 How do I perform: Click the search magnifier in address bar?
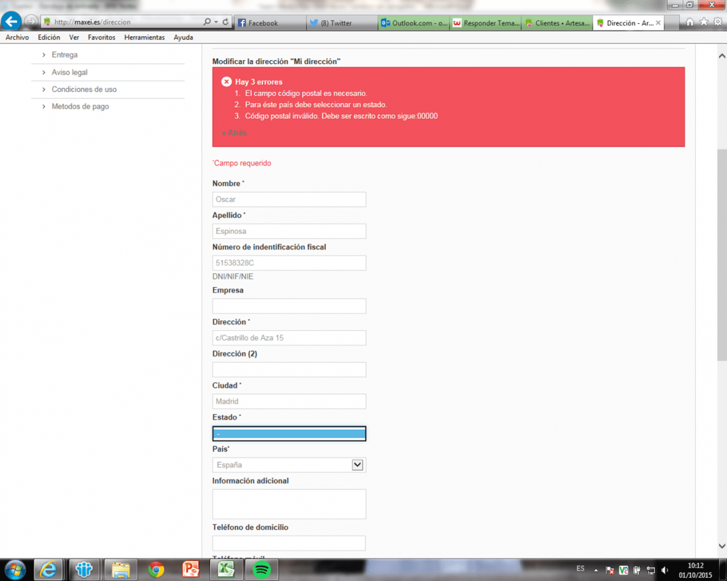click(x=207, y=22)
